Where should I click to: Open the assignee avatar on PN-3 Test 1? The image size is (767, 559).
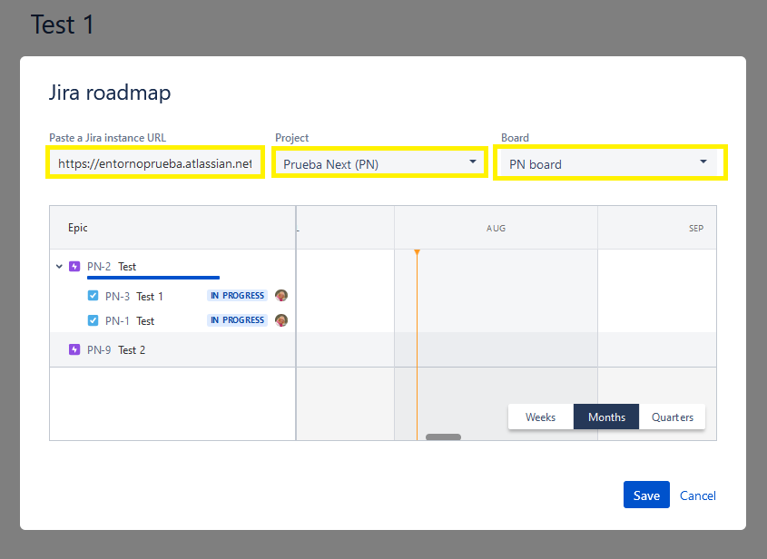point(280,295)
